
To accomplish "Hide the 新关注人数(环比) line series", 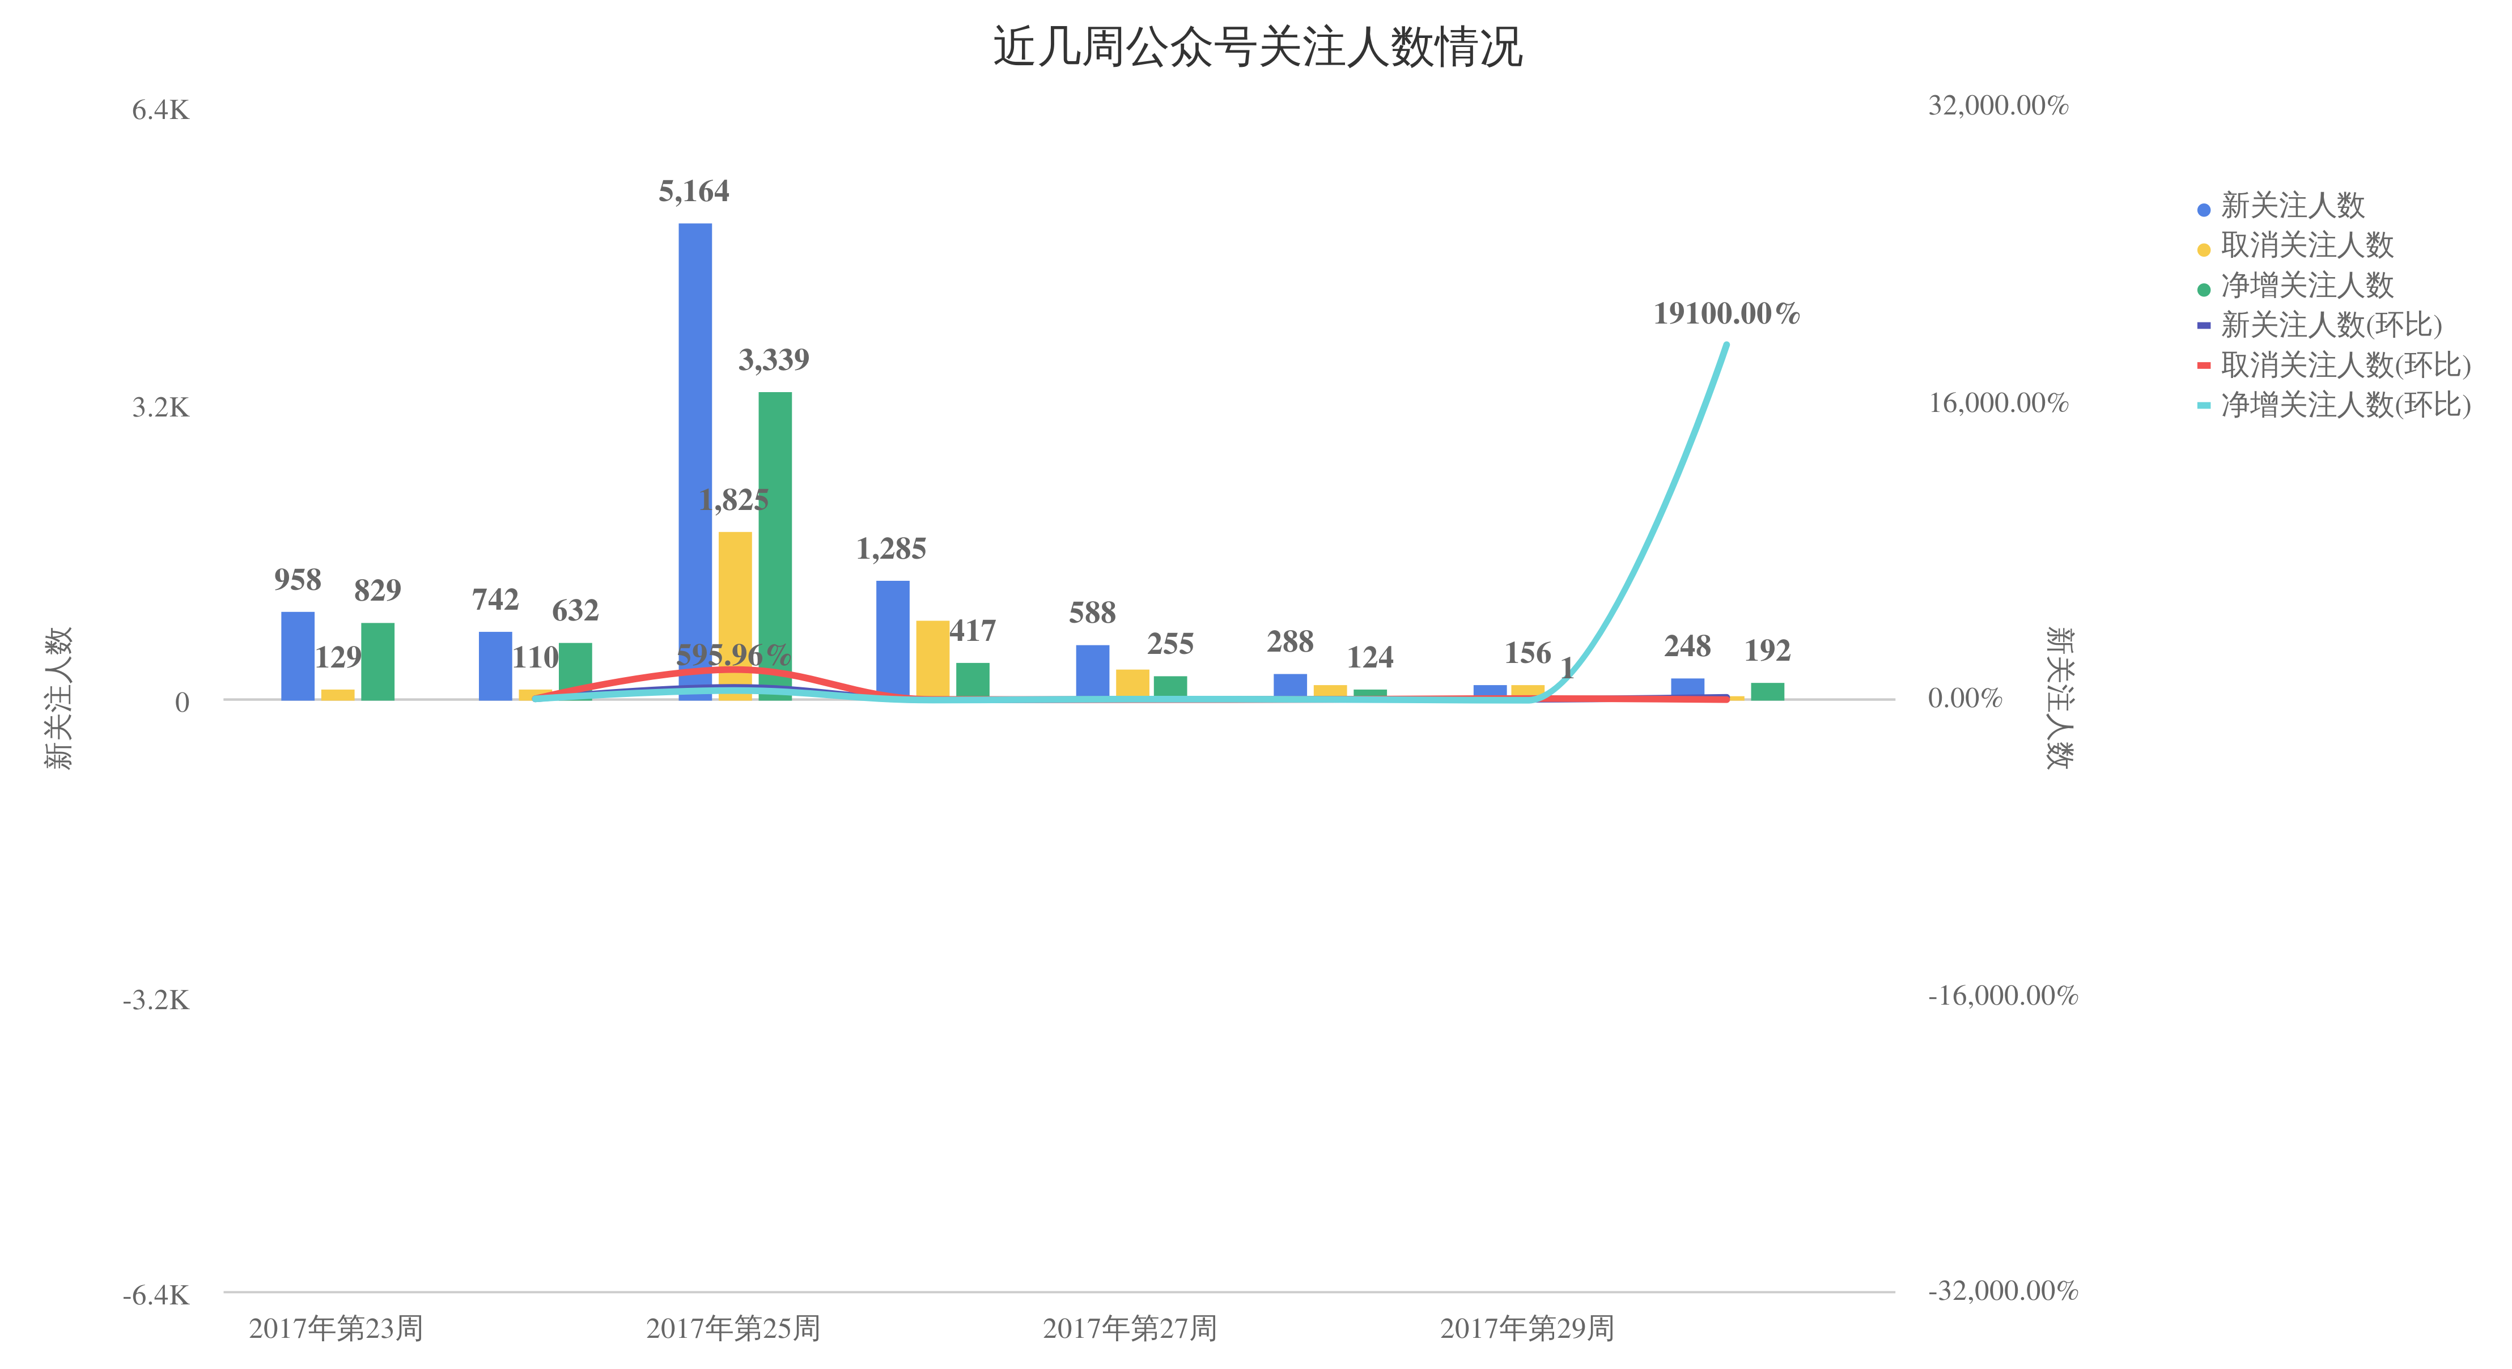I will point(2329,326).
